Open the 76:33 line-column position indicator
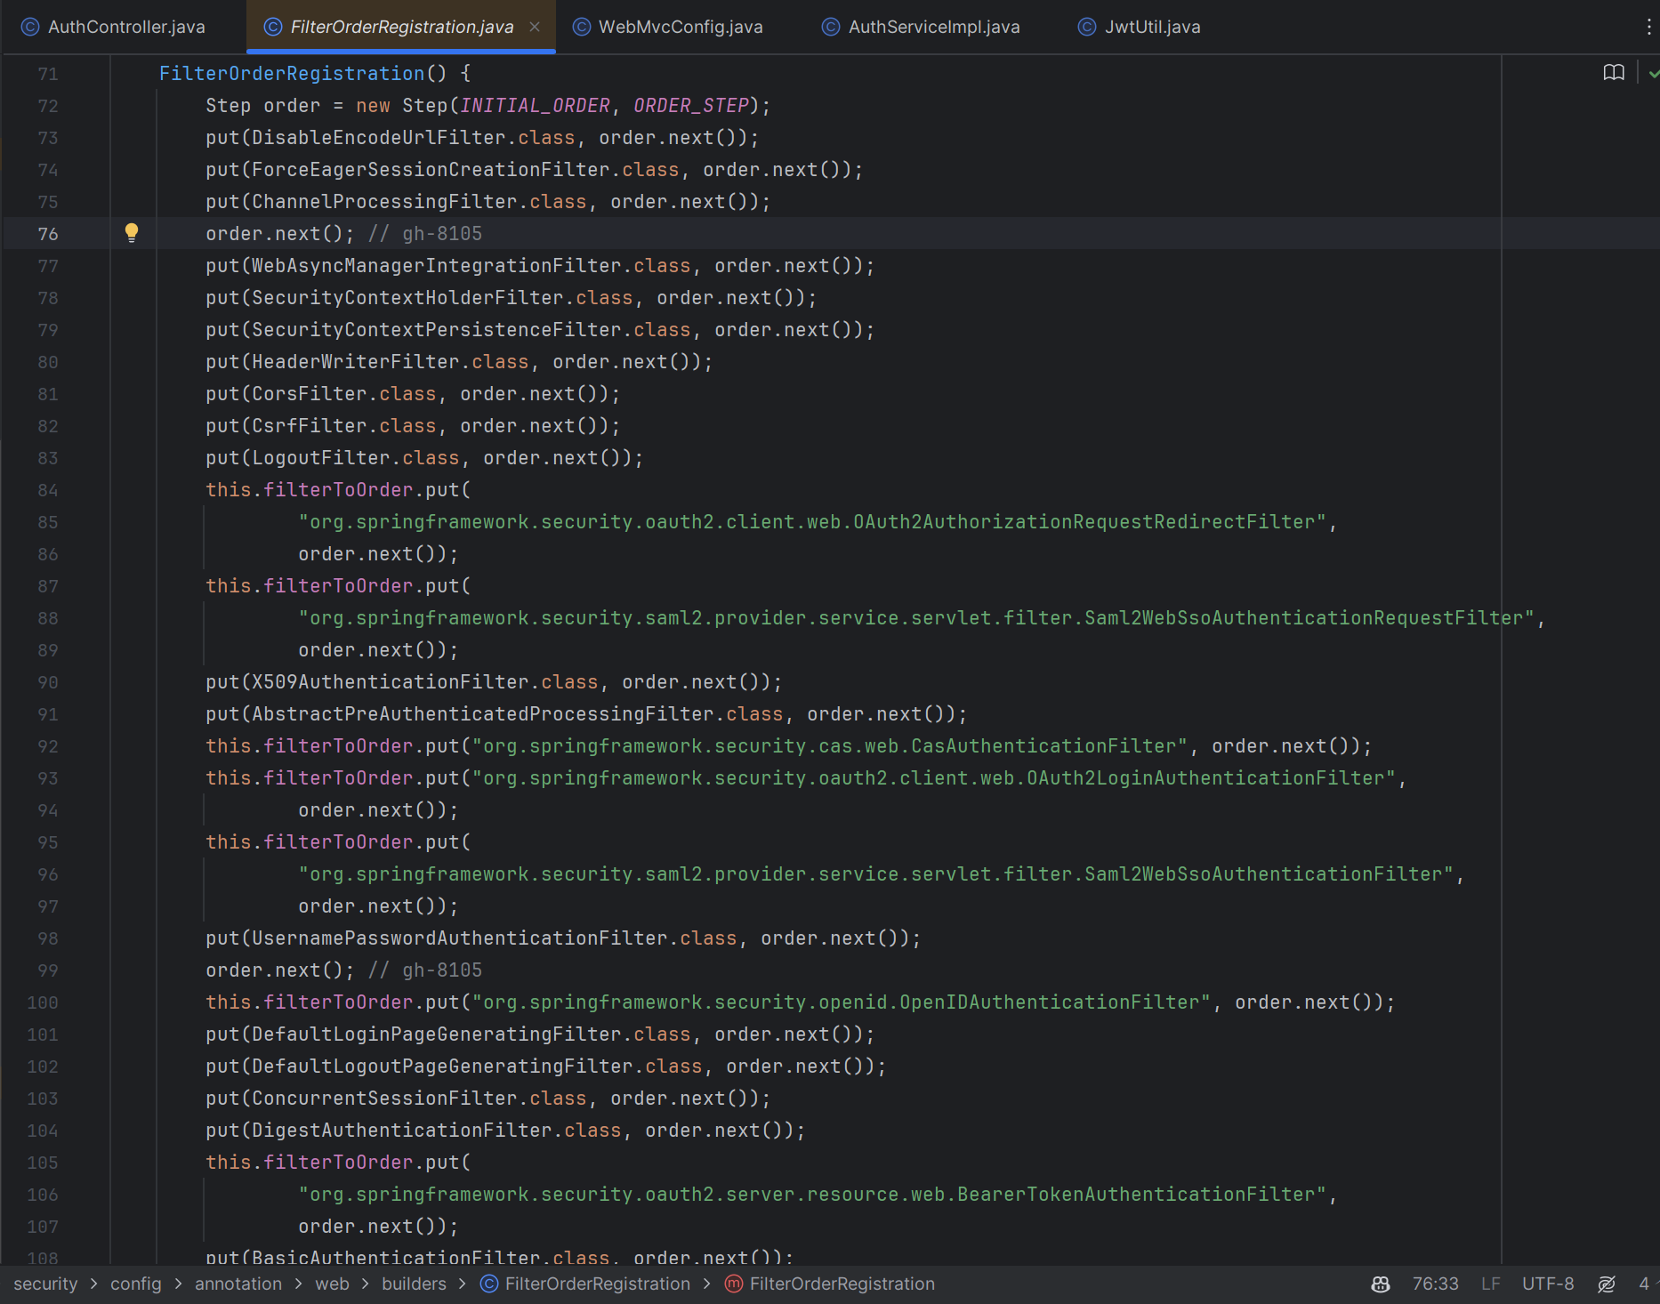The width and height of the screenshot is (1660, 1304). pyautogui.click(x=1436, y=1284)
